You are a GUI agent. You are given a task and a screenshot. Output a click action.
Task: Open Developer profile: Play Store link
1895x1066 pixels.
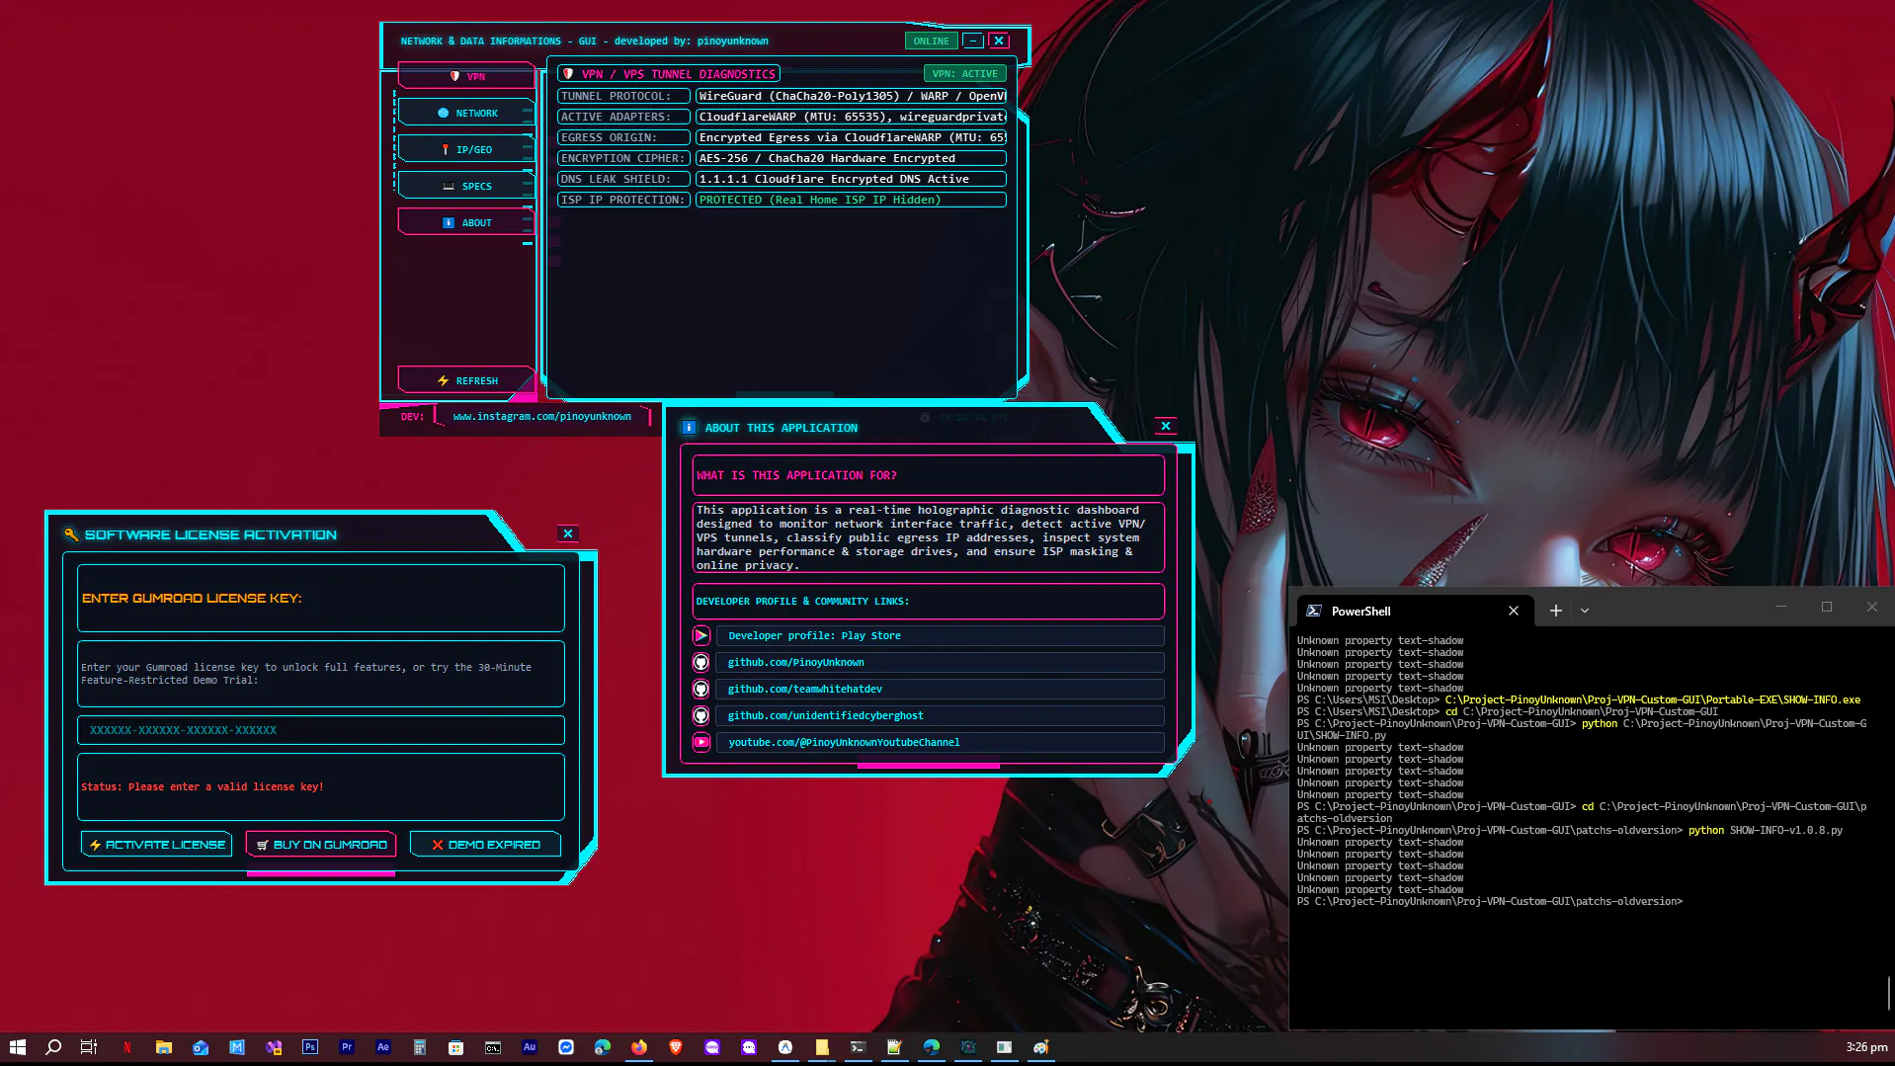click(x=940, y=635)
